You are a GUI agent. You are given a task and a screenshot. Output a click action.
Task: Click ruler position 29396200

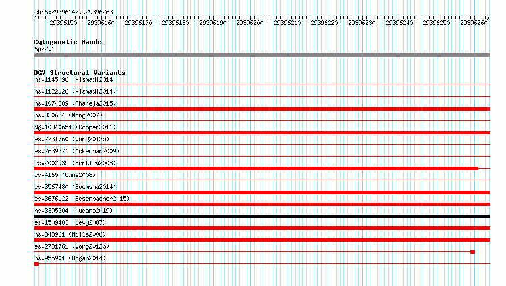(x=250, y=23)
